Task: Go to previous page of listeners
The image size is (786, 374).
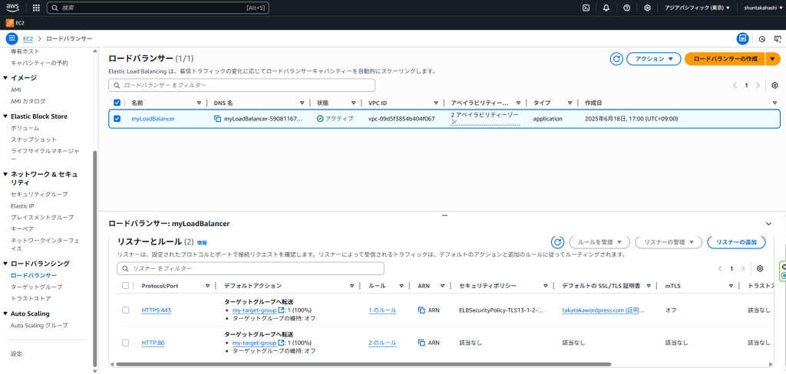Action: pyautogui.click(x=720, y=268)
